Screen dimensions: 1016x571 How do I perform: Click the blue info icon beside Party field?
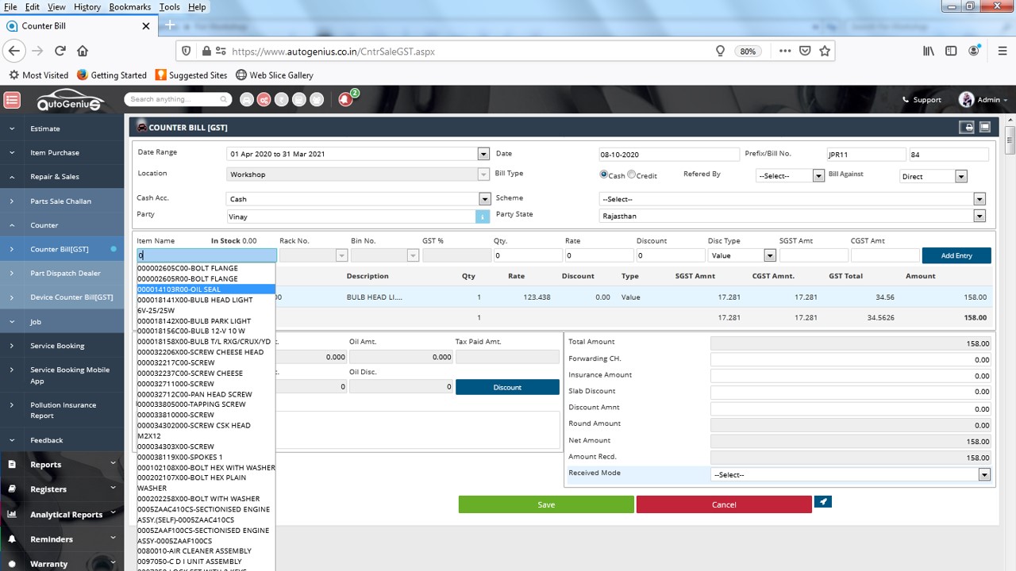[x=485, y=216]
